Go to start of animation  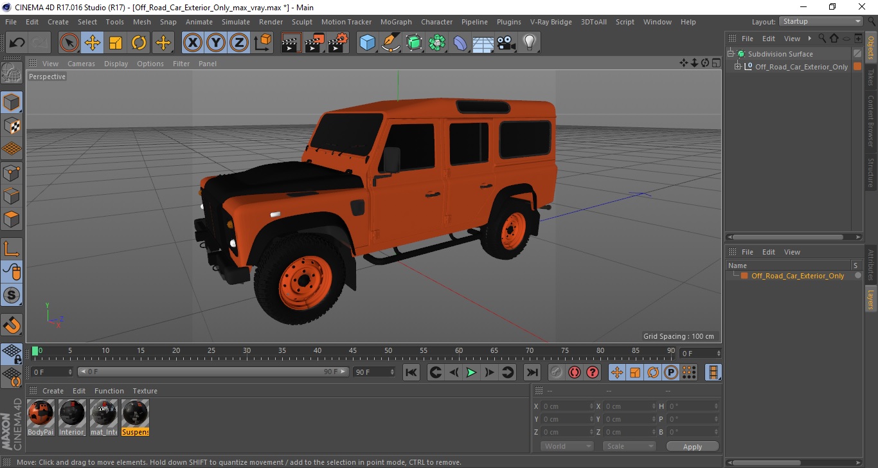pos(411,372)
